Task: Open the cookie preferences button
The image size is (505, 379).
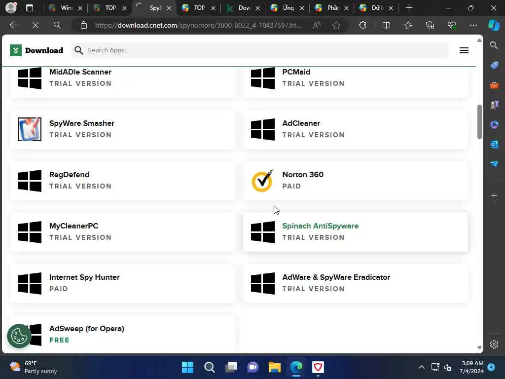Action: [x=19, y=336]
